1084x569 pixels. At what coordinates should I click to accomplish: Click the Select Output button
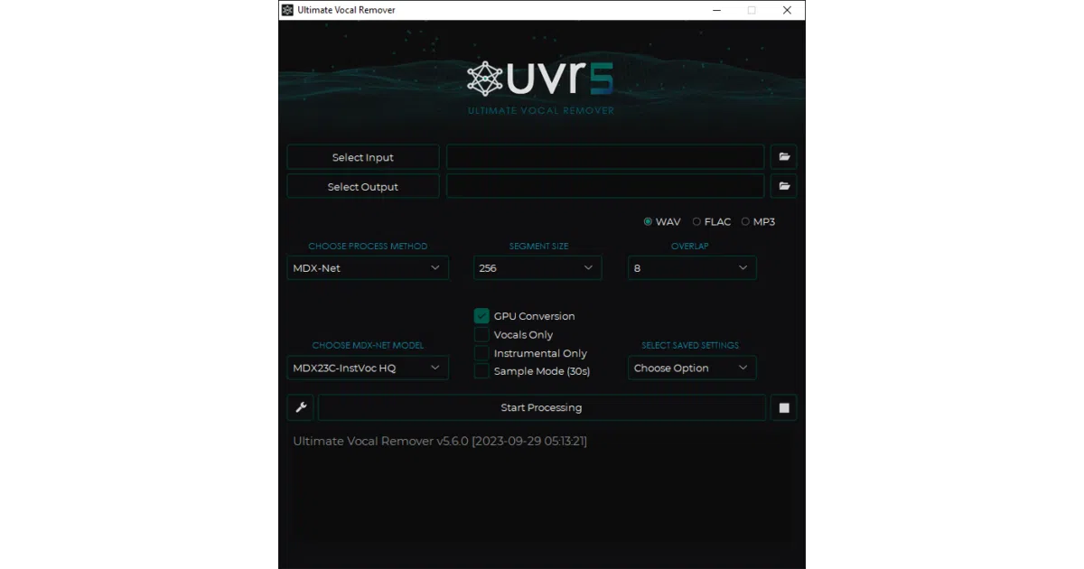click(x=363, y=186)
